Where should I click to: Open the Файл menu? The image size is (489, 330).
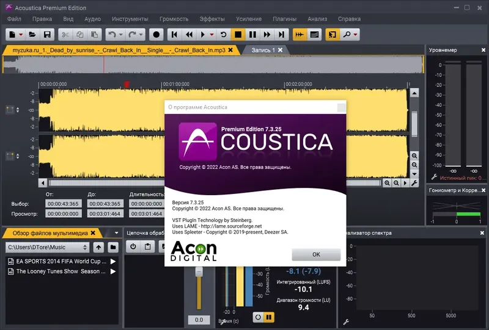(14, 19)
